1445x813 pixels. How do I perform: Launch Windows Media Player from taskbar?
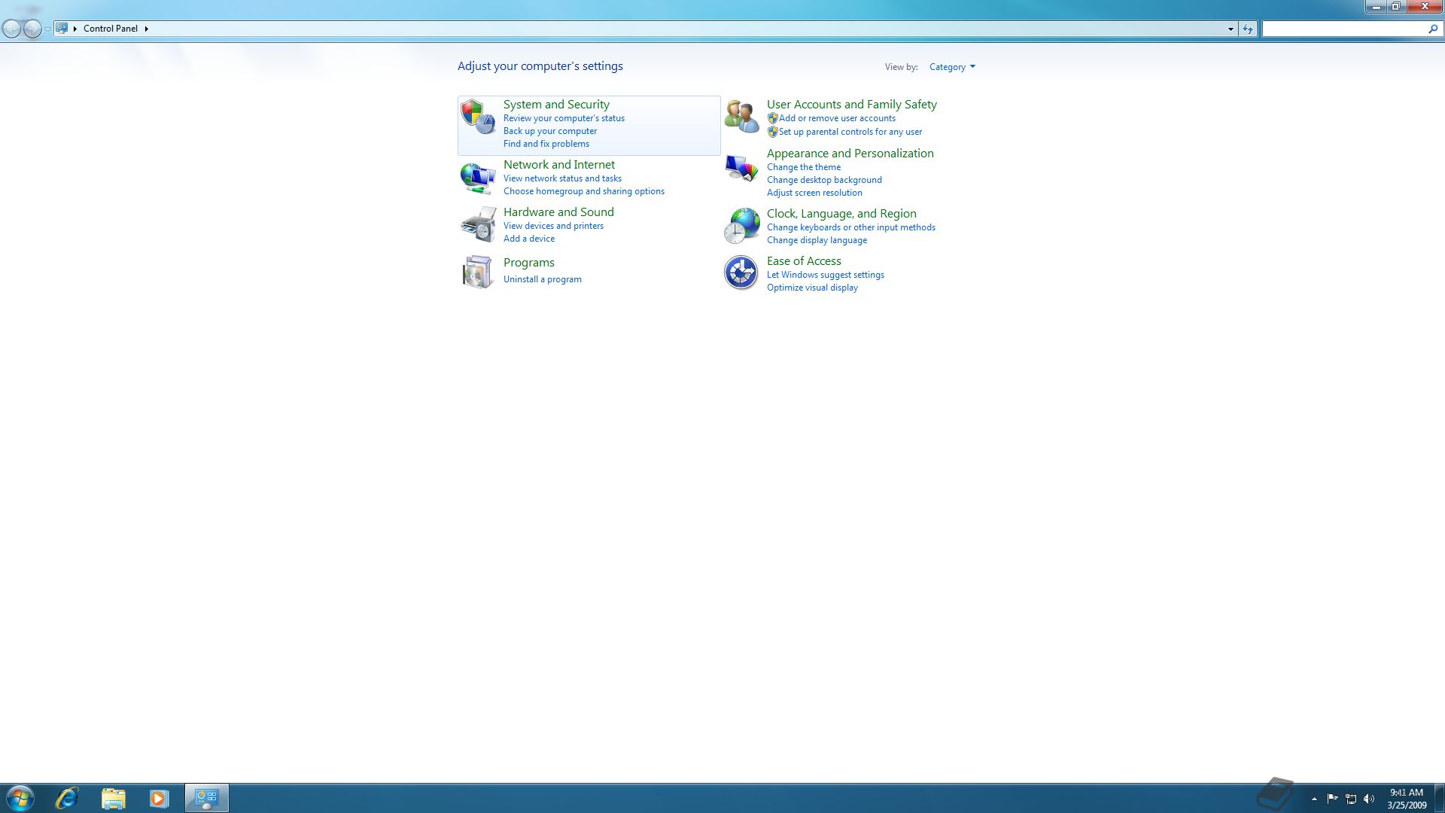click(159, 798)
